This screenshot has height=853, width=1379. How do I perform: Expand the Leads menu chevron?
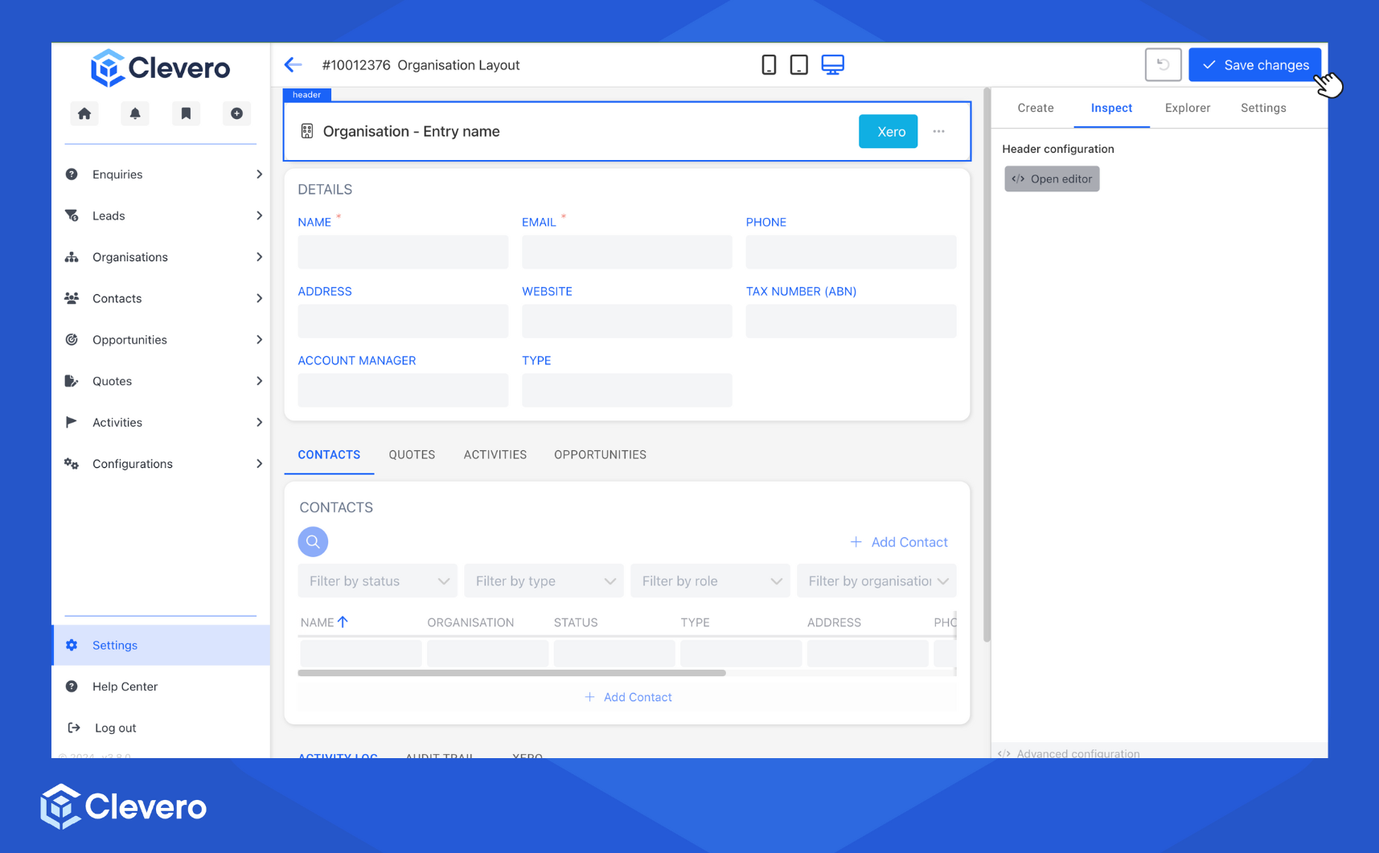259,215
